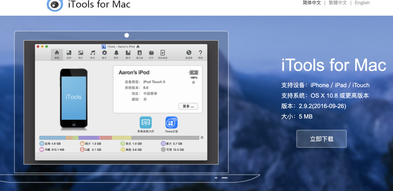Viewport: 393px width, 191px height.
Task: Click the 更多 ... button
Action: 188,106
